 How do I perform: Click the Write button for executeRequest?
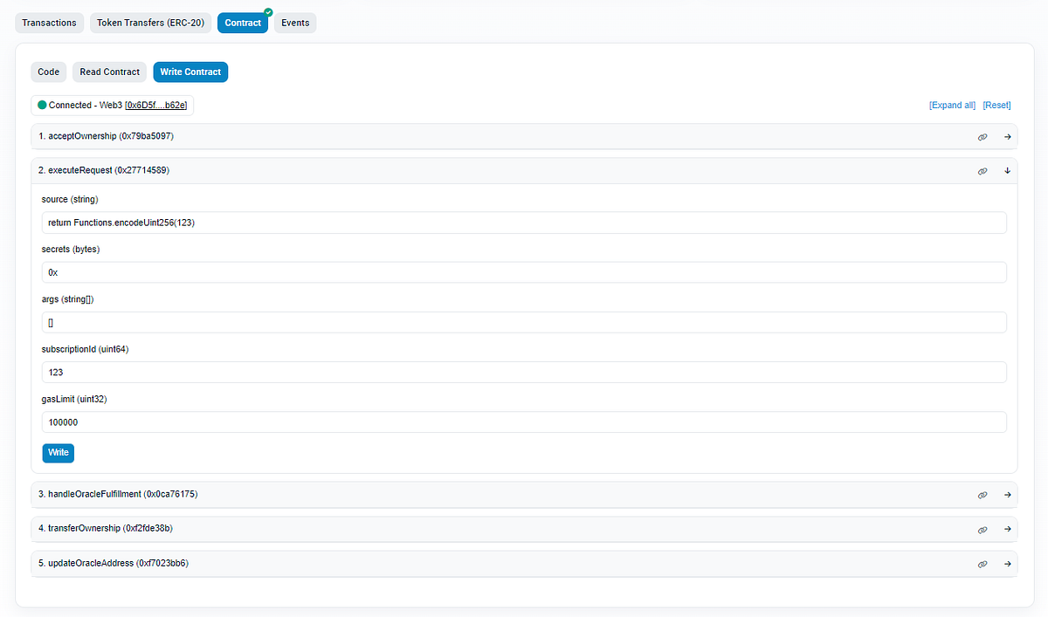point(58,452)
